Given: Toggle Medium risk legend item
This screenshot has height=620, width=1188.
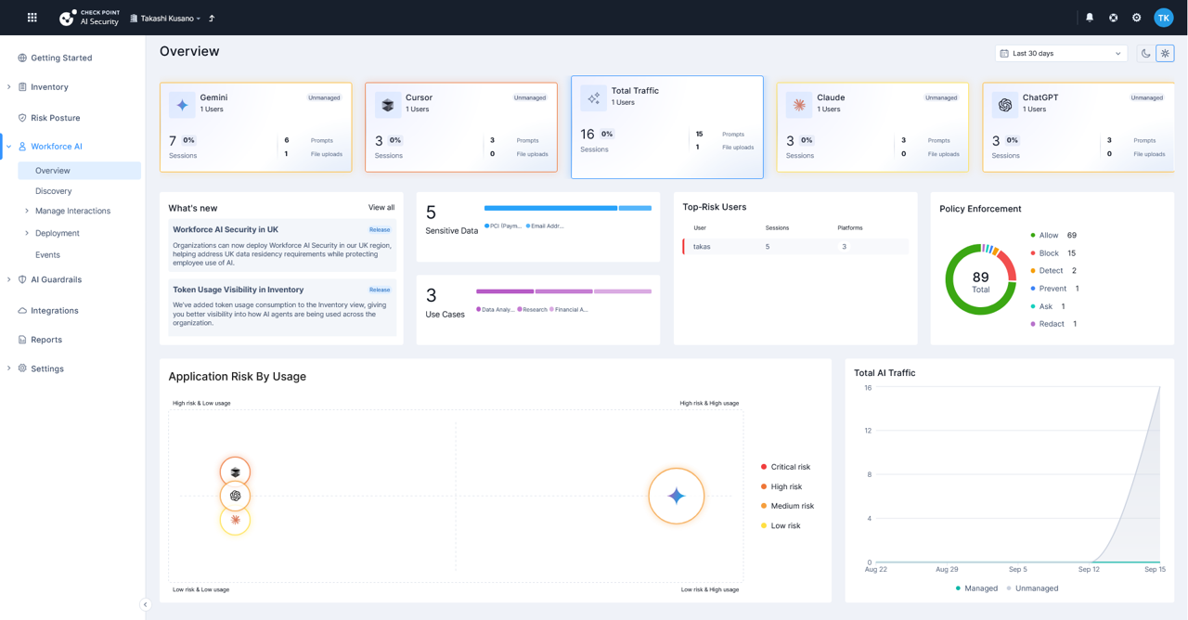Looking at the screenshot, I should 787,506.
